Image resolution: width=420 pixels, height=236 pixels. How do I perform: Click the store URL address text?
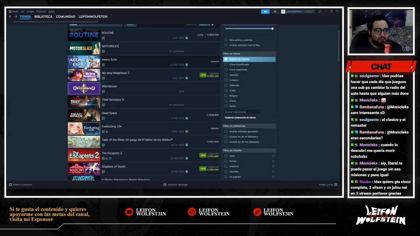coord(56,22)
